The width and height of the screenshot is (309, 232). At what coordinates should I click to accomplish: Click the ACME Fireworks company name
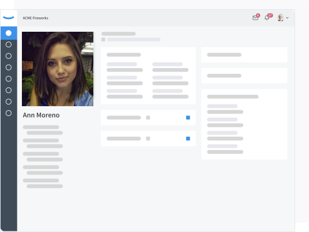click(x=36, y=18)
